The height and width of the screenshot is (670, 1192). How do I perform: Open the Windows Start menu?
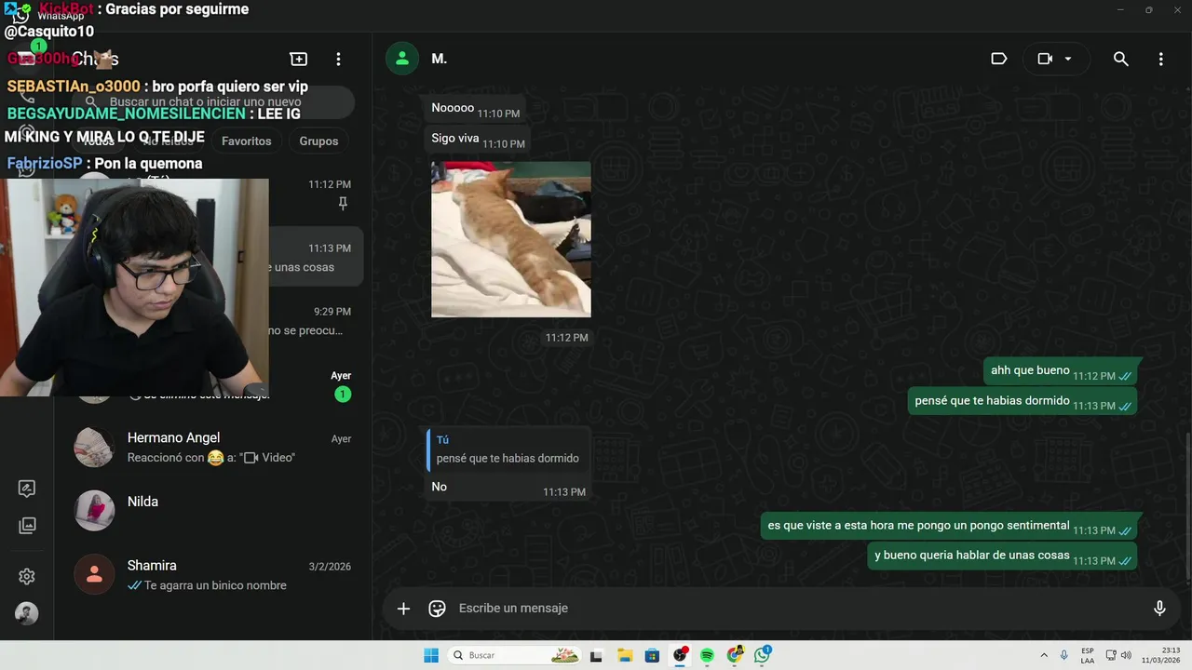(431, 656)
